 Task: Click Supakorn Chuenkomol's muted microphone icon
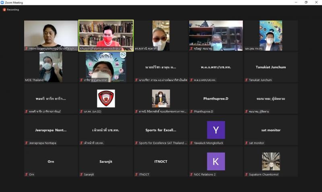click(x=246, y=174)
